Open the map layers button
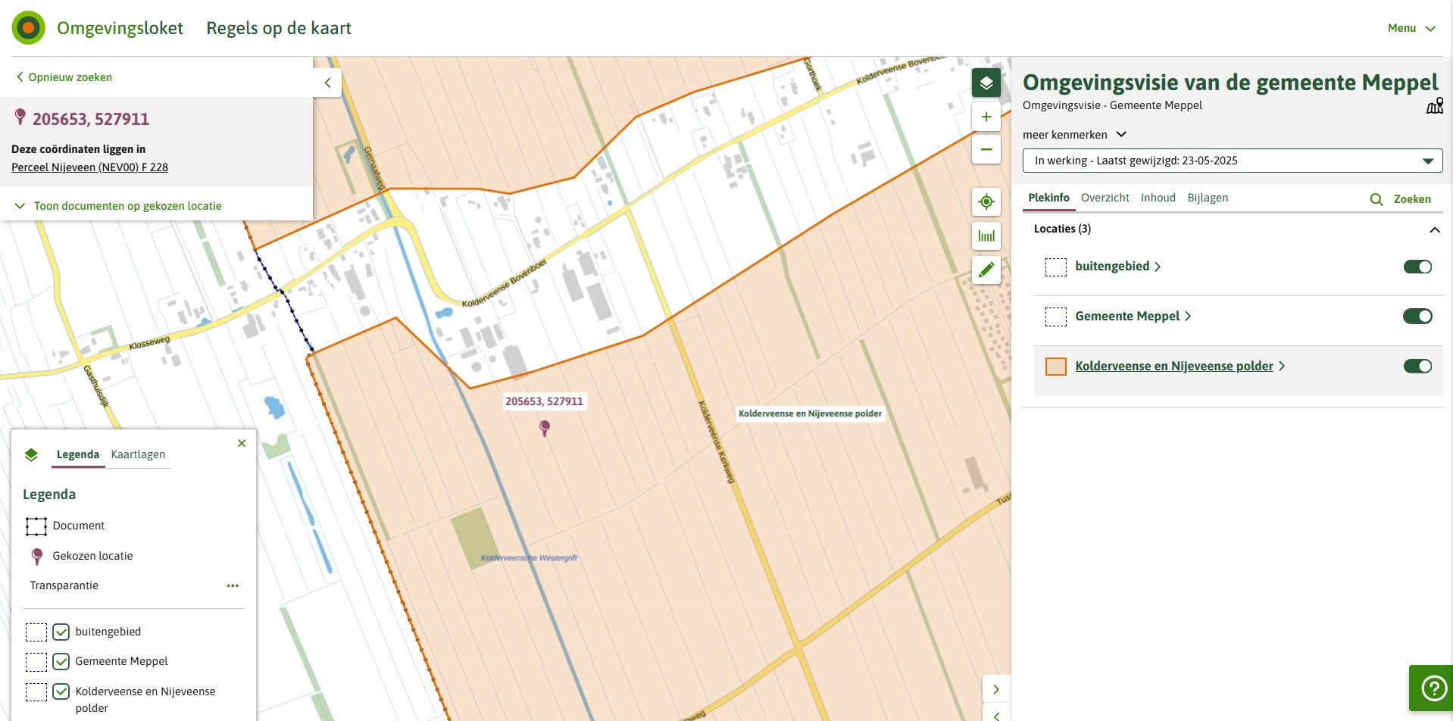Image resolution: width=1453 pixels, height=721 pixels. point(986,83)
